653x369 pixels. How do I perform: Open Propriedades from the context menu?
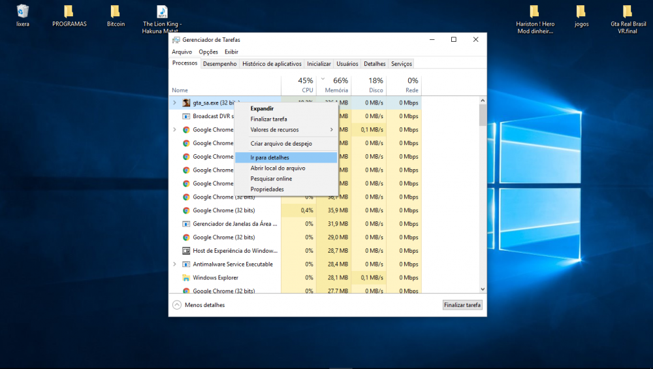[x=286, y=189]
